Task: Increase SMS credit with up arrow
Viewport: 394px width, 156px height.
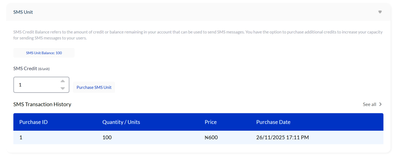Action: 63,81
